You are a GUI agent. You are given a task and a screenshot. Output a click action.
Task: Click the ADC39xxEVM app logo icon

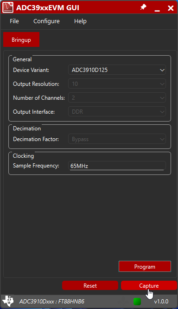click(8, 7)
